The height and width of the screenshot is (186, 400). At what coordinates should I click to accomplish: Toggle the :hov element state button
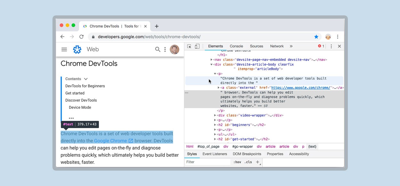[x=237, y=162]
